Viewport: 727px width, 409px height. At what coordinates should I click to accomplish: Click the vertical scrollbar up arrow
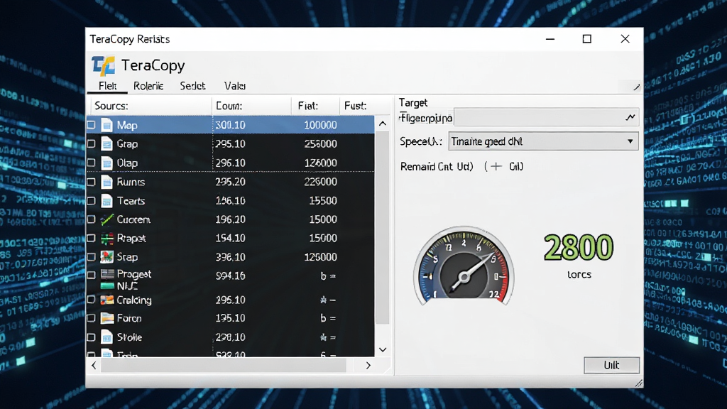pyautogui.click(x=383, y=124)
